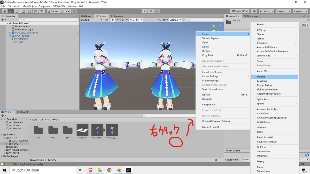Open the Gizmos dropdown
The image size is (310, 174).
175,20
